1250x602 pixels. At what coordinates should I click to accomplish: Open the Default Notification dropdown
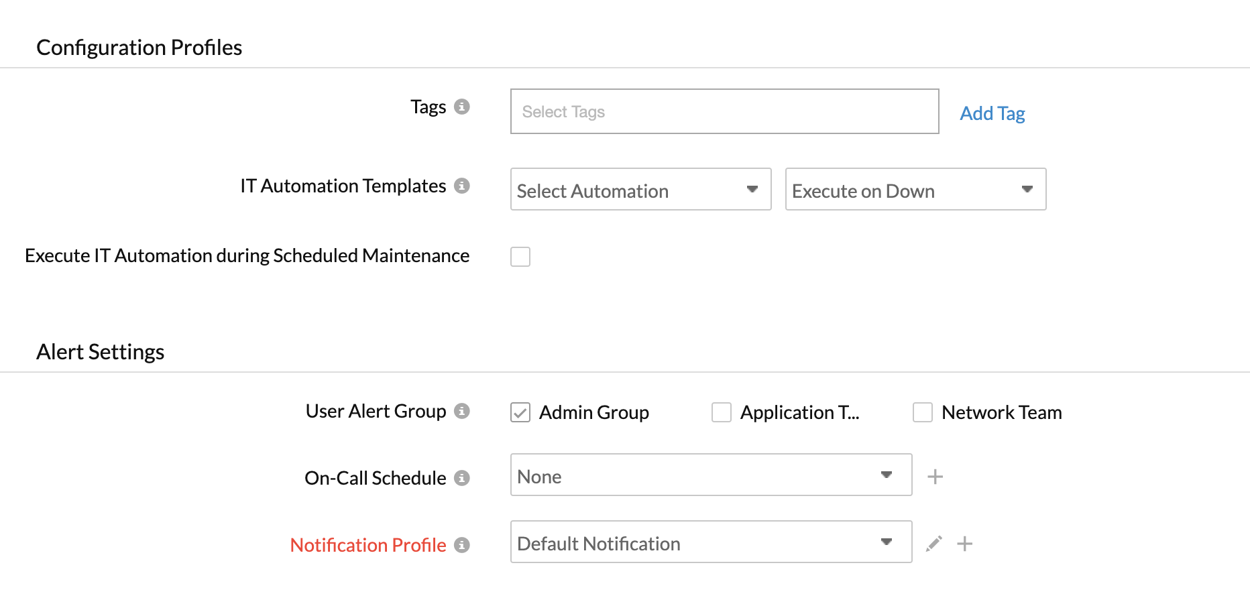[x=711, y=542]
